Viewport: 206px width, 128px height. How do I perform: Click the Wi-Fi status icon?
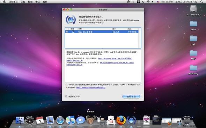point(148,2)
